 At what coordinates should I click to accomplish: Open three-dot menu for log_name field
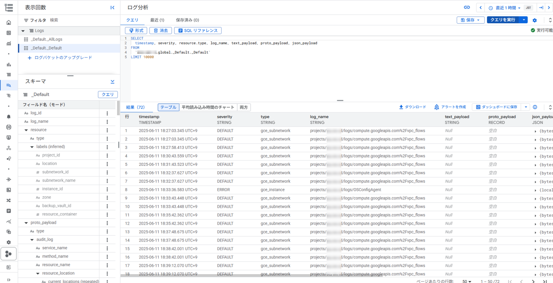[x=107, y=121]
